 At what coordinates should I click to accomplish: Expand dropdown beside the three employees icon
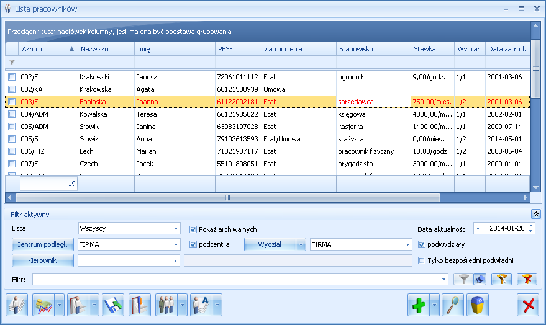[182, 305]
